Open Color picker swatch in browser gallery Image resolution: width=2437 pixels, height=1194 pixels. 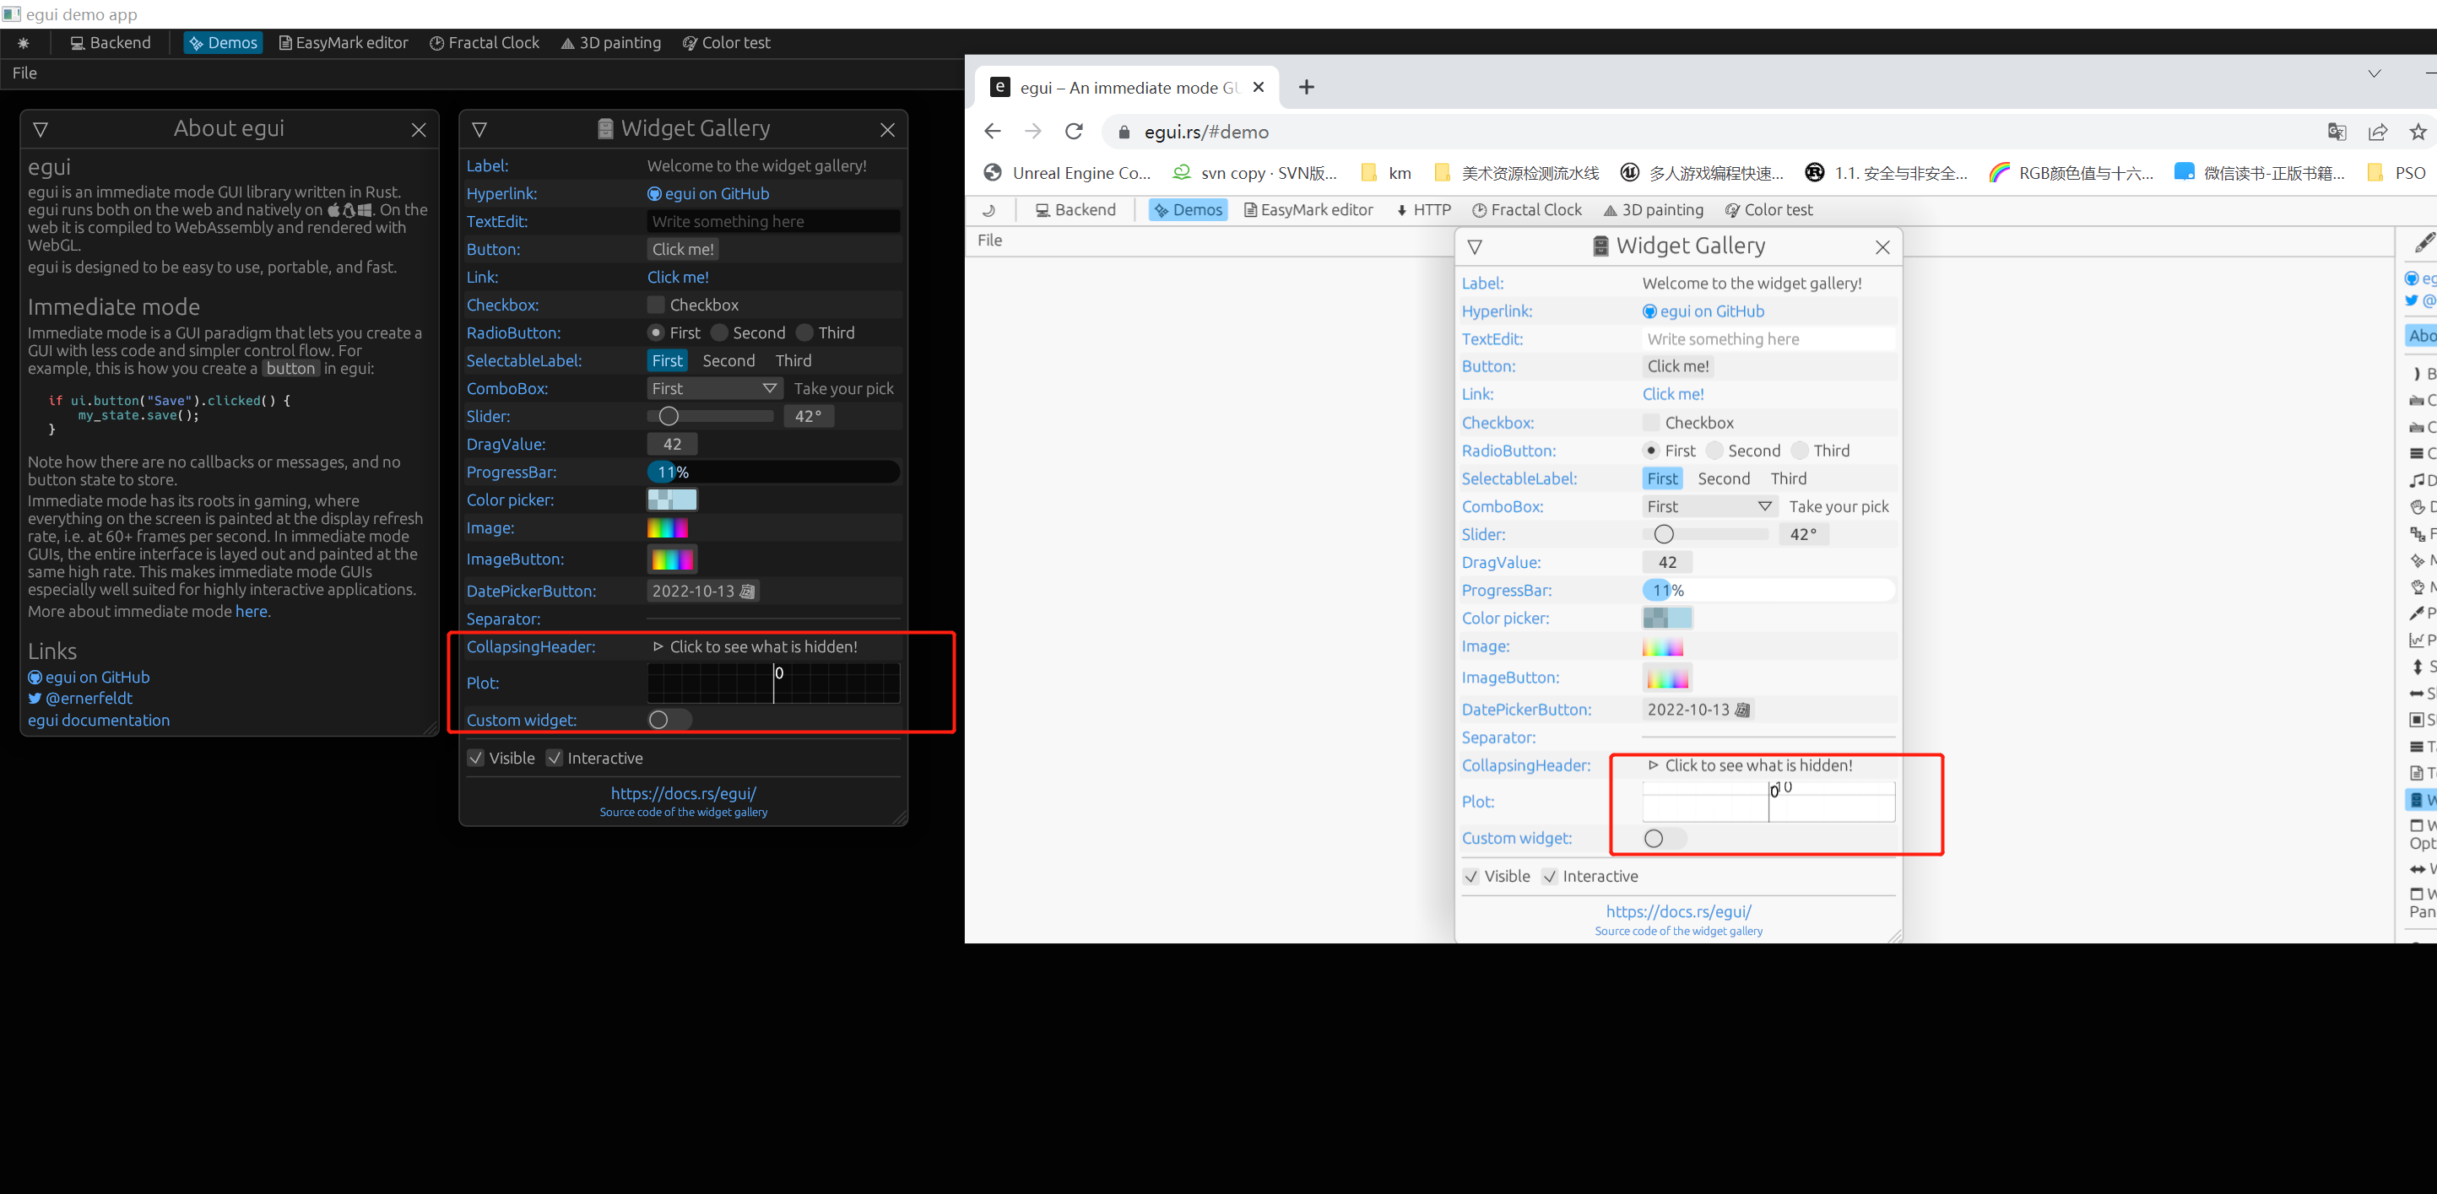1668,619
